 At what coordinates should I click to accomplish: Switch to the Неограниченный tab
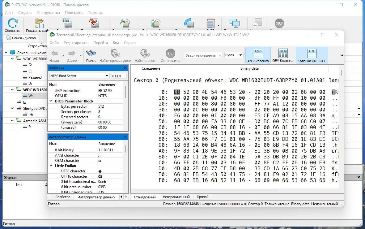click(x=176, y=197)
